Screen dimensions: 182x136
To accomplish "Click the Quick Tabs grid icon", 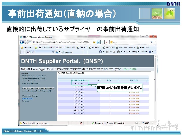I will (22, 52).
